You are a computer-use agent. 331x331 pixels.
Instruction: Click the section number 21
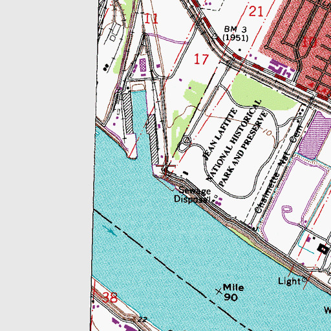point(256,12)
